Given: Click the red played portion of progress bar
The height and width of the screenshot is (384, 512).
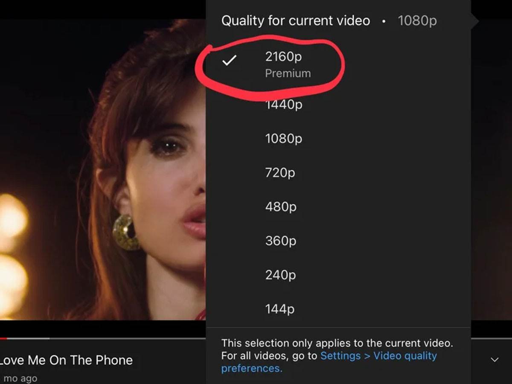Looking at the screenshot, I should pyautogui.click(x=3, y=338).
